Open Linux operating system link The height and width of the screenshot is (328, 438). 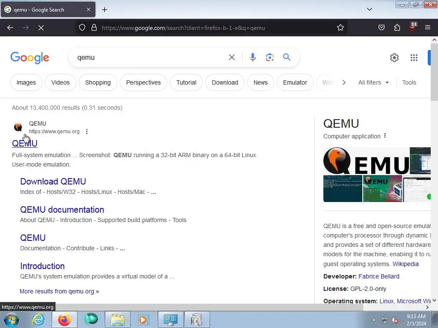click(x=386, y=301)
